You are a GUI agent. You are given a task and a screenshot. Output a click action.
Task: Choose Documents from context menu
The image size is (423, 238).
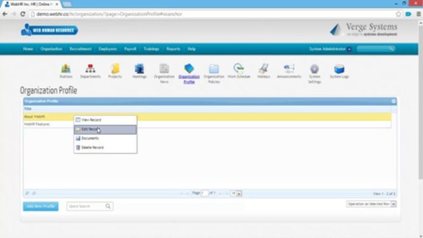coord(105,138)
